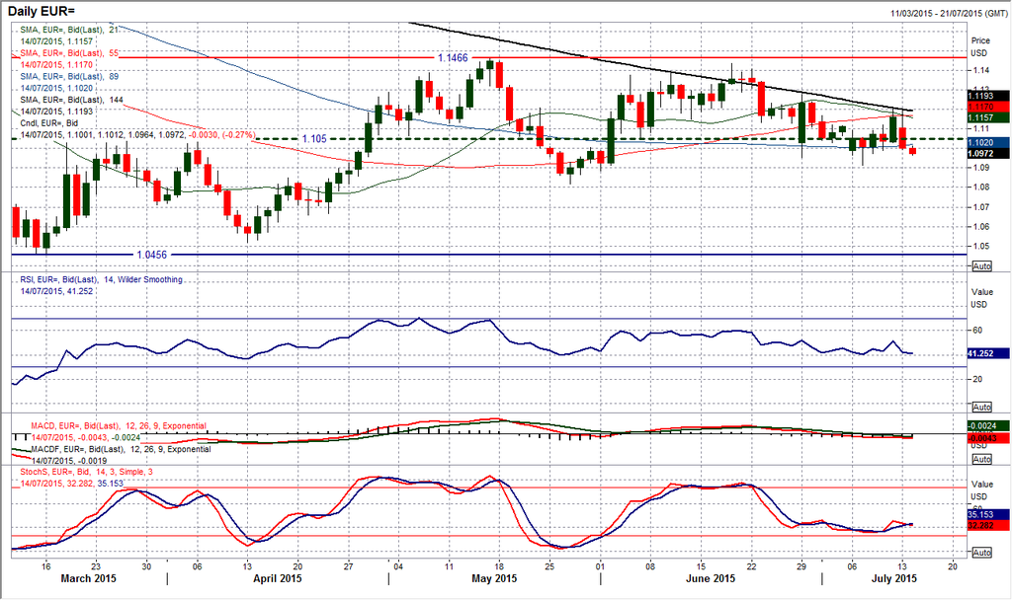1012x600 pixels.
Task: Click the 60 level tick on RSI axis
Action: tap(977, 331)
